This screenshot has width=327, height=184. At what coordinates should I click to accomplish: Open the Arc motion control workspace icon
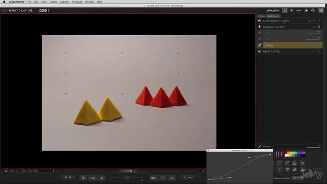(x=298, y=10)
